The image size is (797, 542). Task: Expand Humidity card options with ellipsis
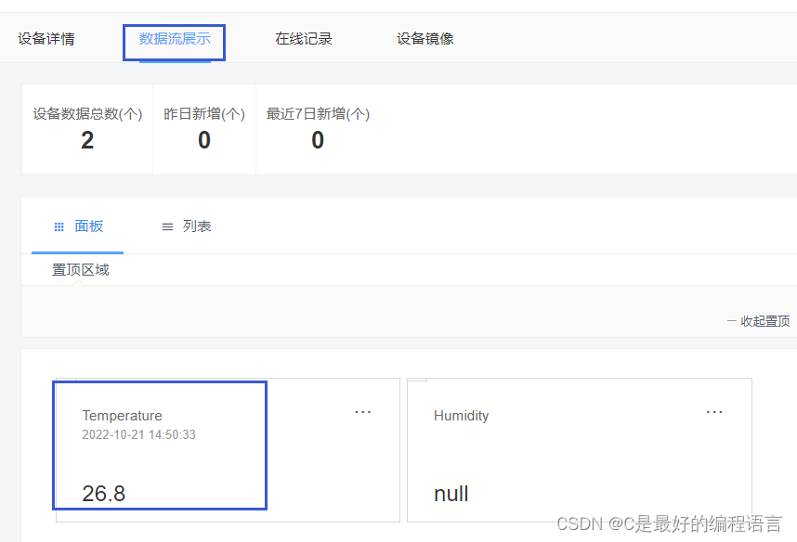(714, 412)
